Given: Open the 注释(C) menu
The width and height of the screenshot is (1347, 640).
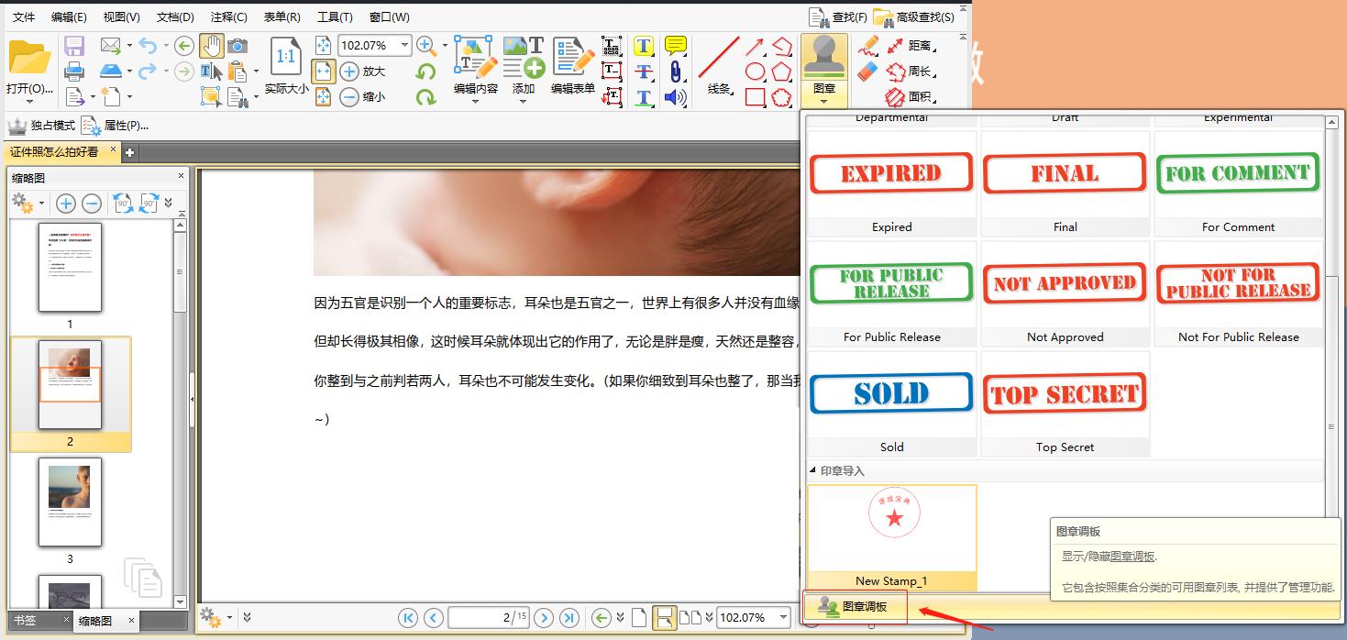Looking at the screenshot, I should coord(228,17).
